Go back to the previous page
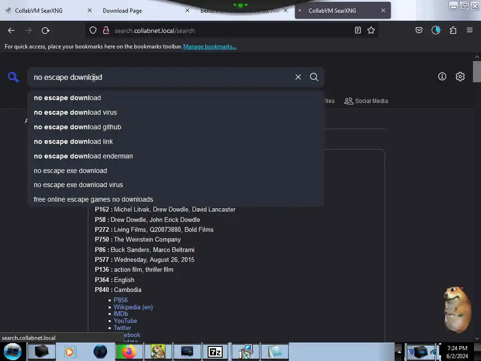Viewport: 481px width, 361px height. 11,31
